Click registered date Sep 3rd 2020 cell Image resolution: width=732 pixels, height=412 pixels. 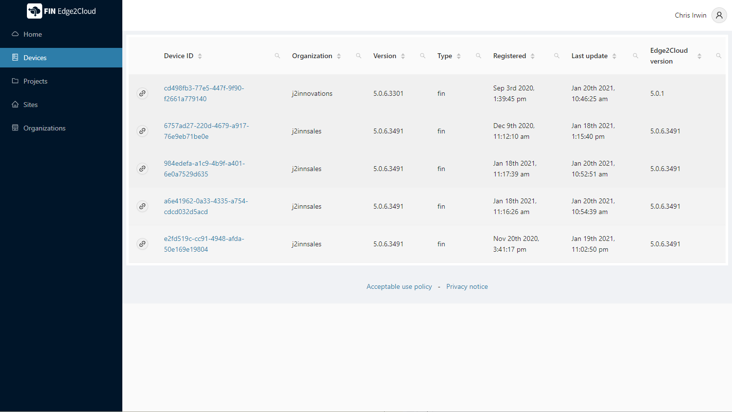(x=514, y=93)
